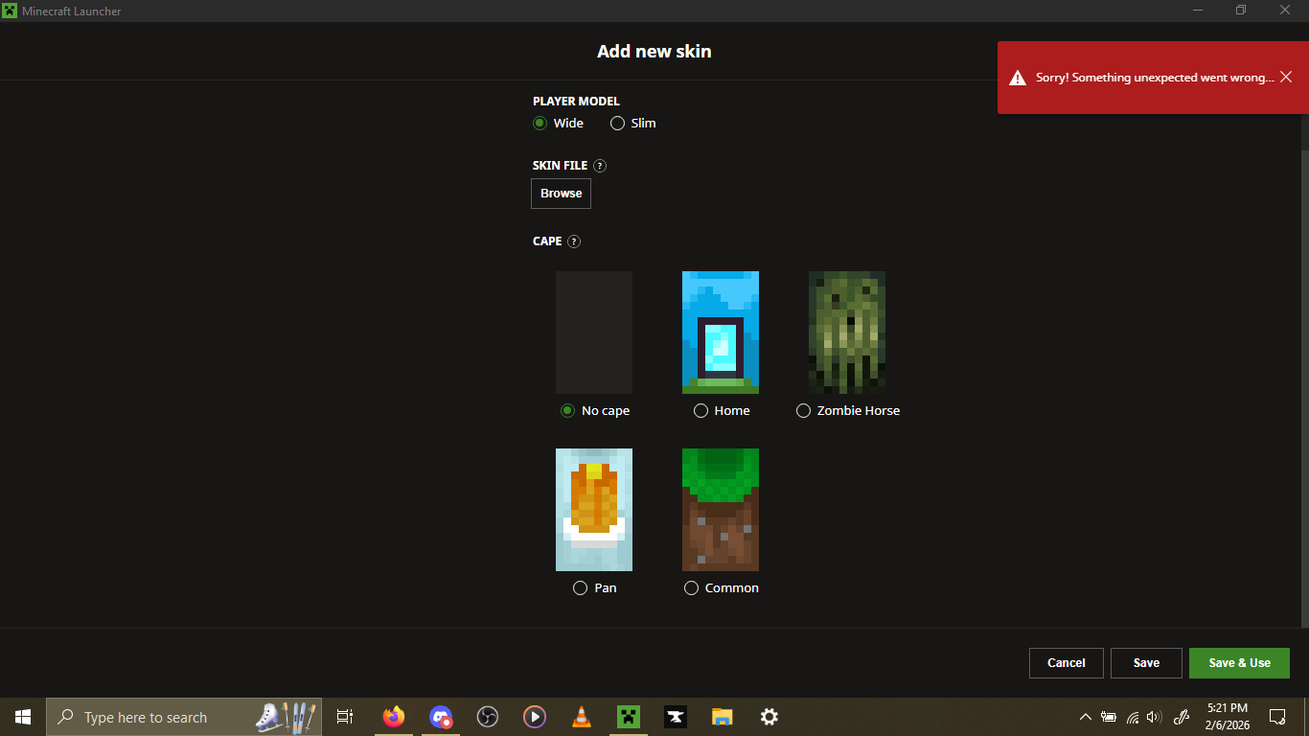Choose the Pan cape radio button
Viewport: 1309px width, 736px height.
580,587
